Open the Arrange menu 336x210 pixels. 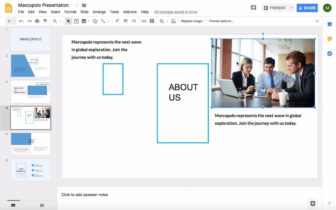[x=99, y=12]
